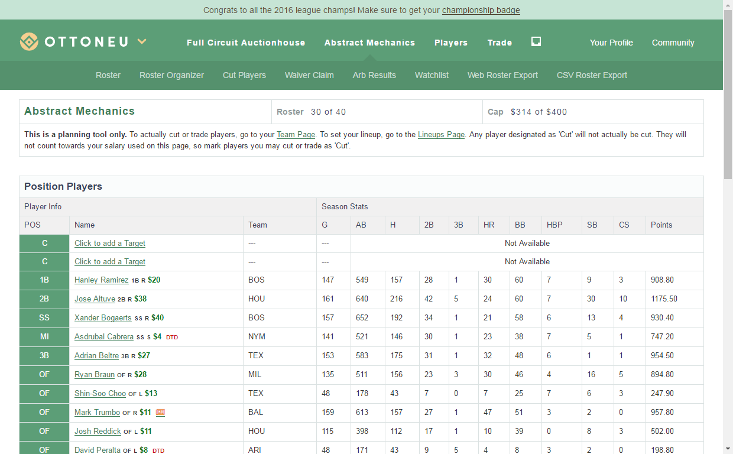Click Mark Trumbo's 47 home runs value
This screenshot has width=733, height=454.
(x=488, y=413)
